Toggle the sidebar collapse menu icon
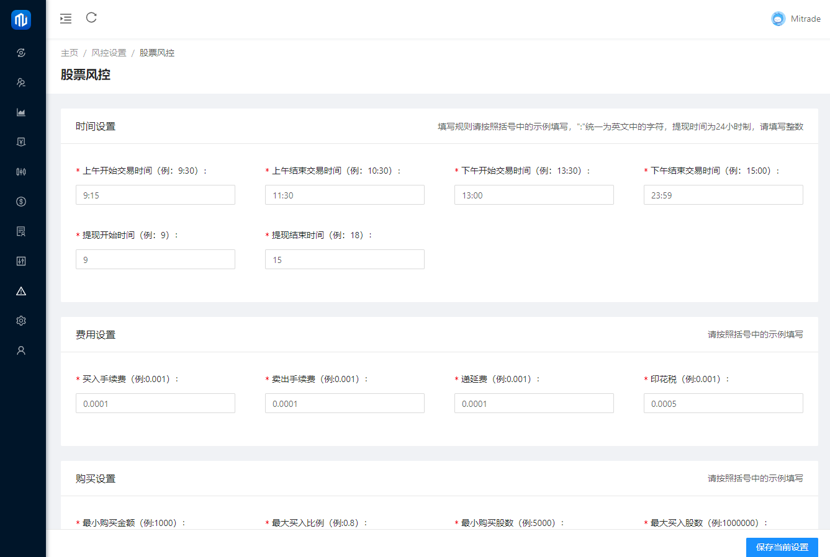 pyautogui.click(x=66, y=19)
